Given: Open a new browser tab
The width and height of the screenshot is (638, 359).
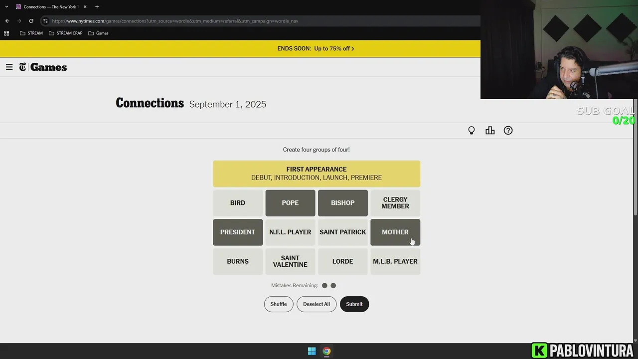Looking at the screenshot, I should point(97,7).
